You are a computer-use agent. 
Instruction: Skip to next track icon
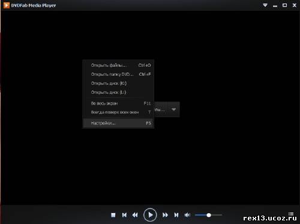[x=176, y=215]
